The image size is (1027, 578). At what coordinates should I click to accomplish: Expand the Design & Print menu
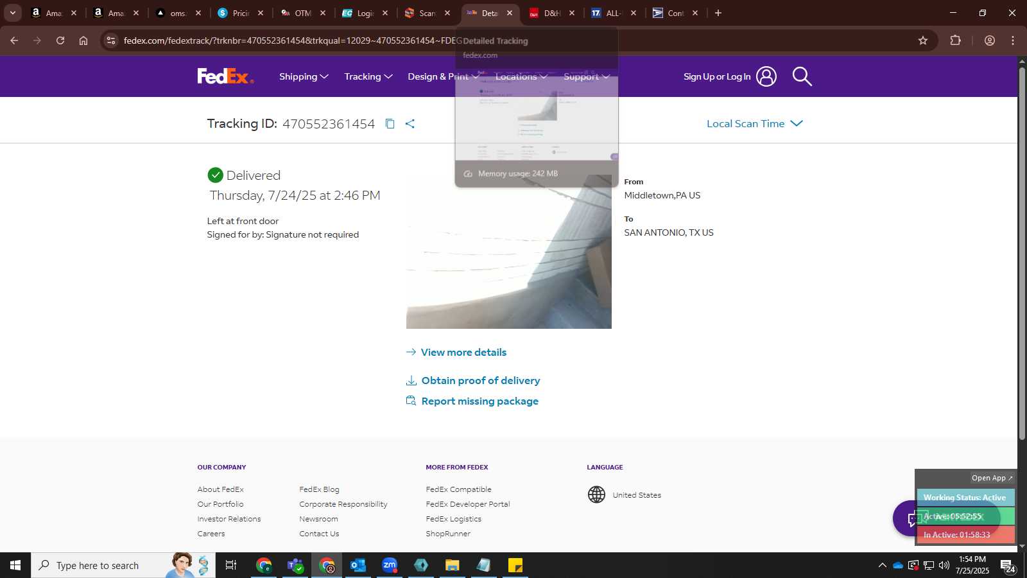pyautogui.click(x=444, y=76)
